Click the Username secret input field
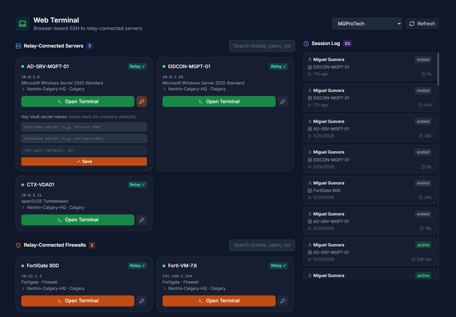Image resolution: width=456 pixels, height=317 pixels. pos(84,127)
